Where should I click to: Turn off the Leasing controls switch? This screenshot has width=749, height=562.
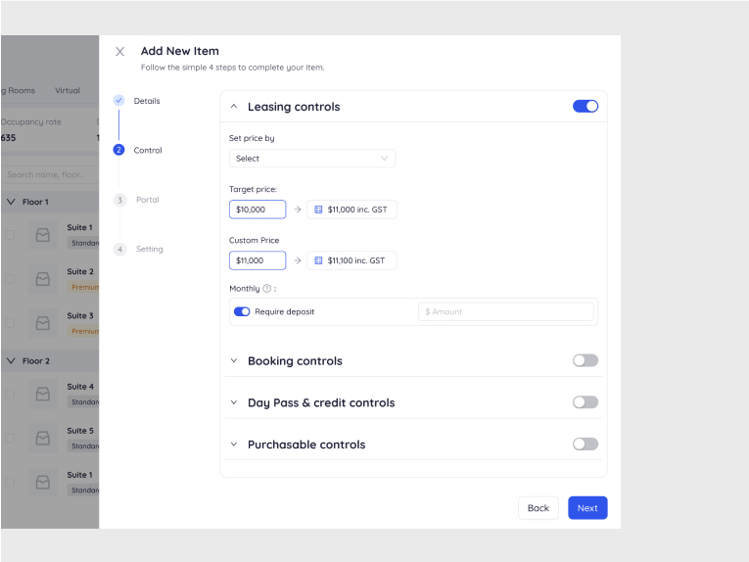[585, 107]
